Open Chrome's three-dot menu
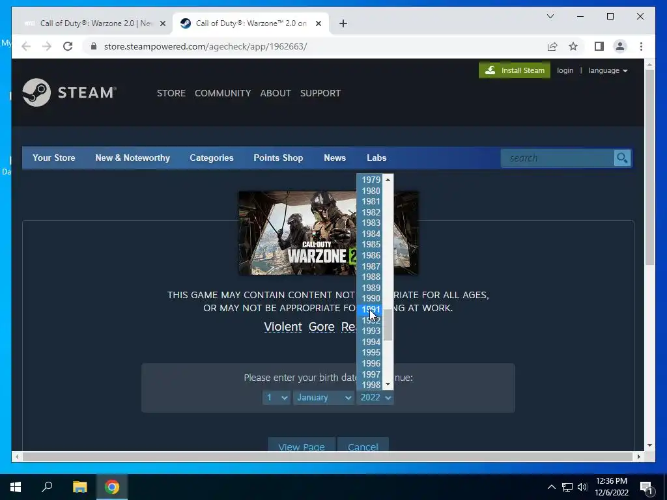 (641, 46)
